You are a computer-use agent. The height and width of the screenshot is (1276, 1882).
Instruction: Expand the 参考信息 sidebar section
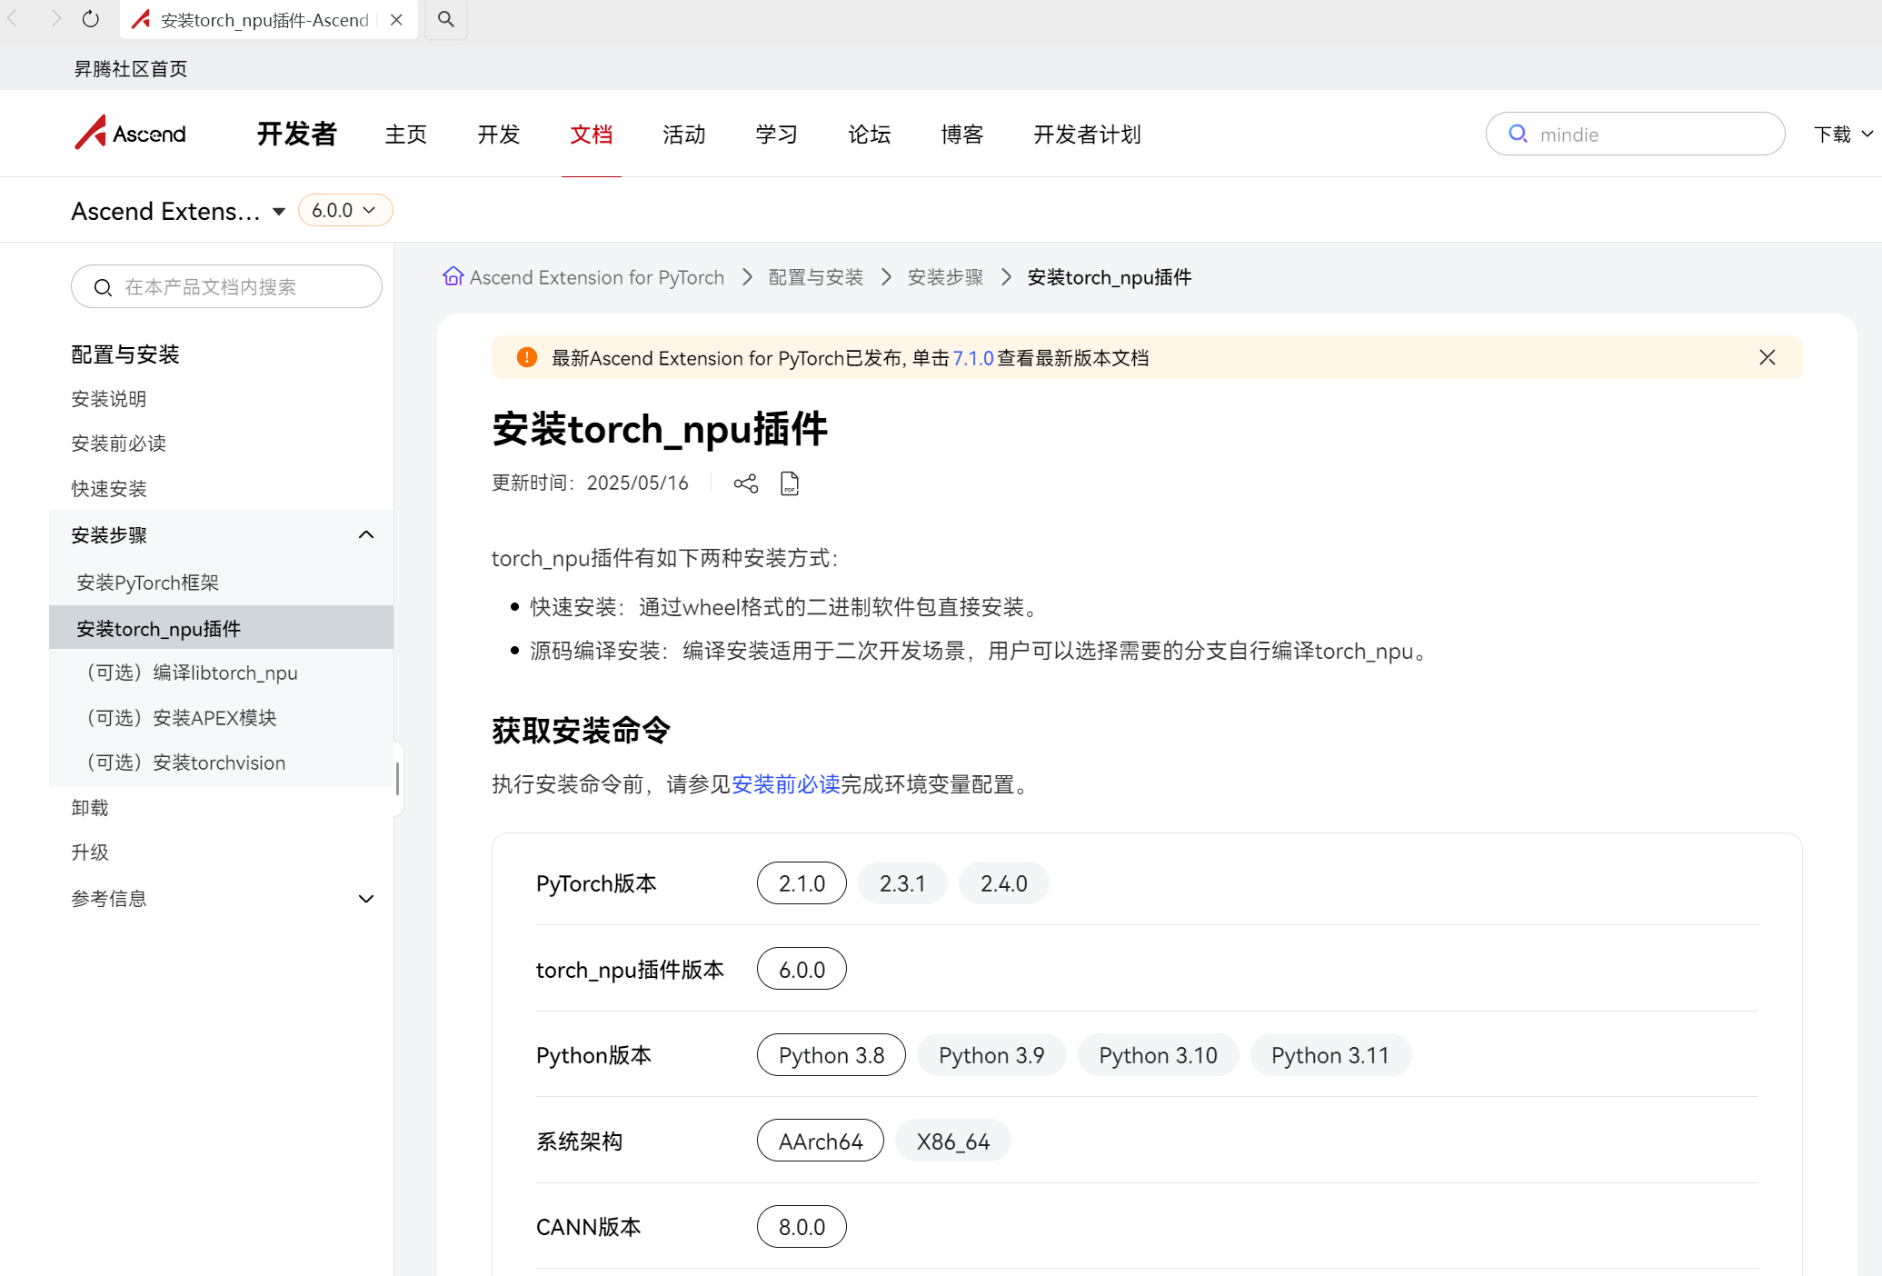pyautogui.click(x=366, y=899)
